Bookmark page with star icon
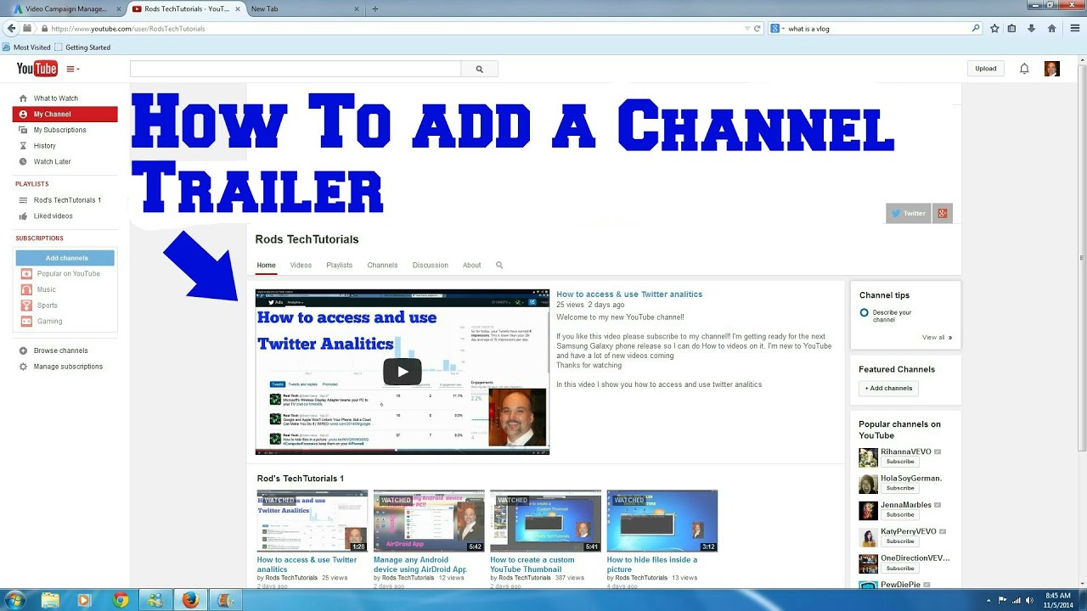 click(994, 28)
